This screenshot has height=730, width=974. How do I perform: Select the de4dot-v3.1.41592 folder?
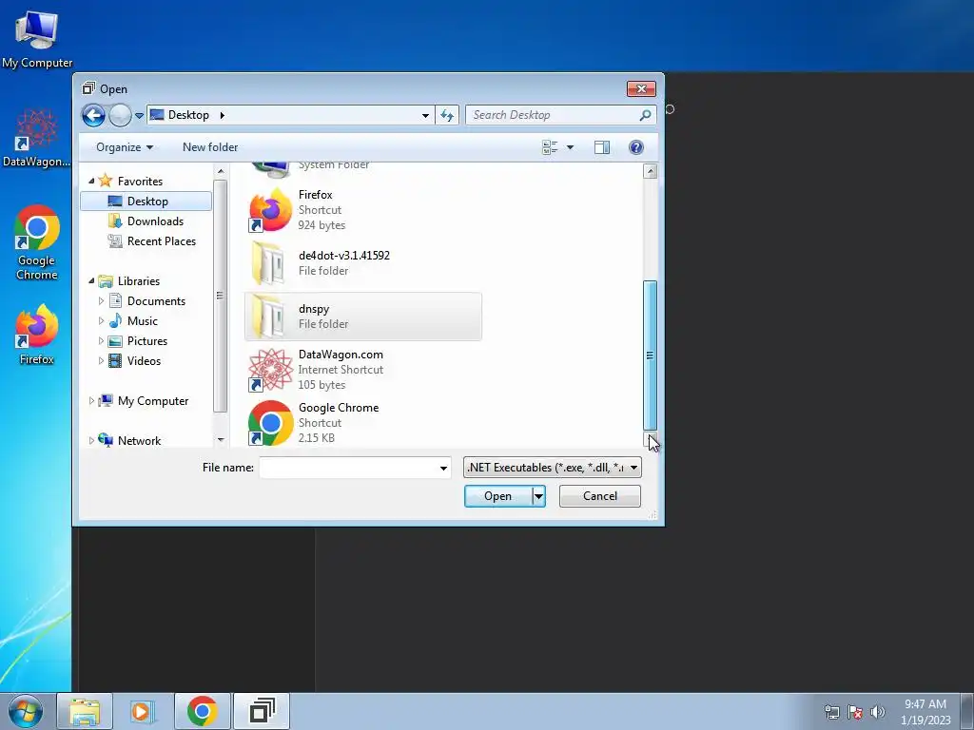pos(362,263)
